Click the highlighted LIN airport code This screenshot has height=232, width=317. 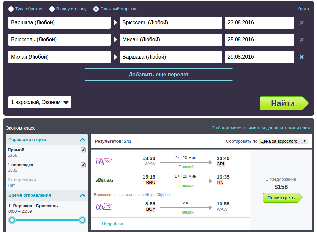[x=220, y=183]
